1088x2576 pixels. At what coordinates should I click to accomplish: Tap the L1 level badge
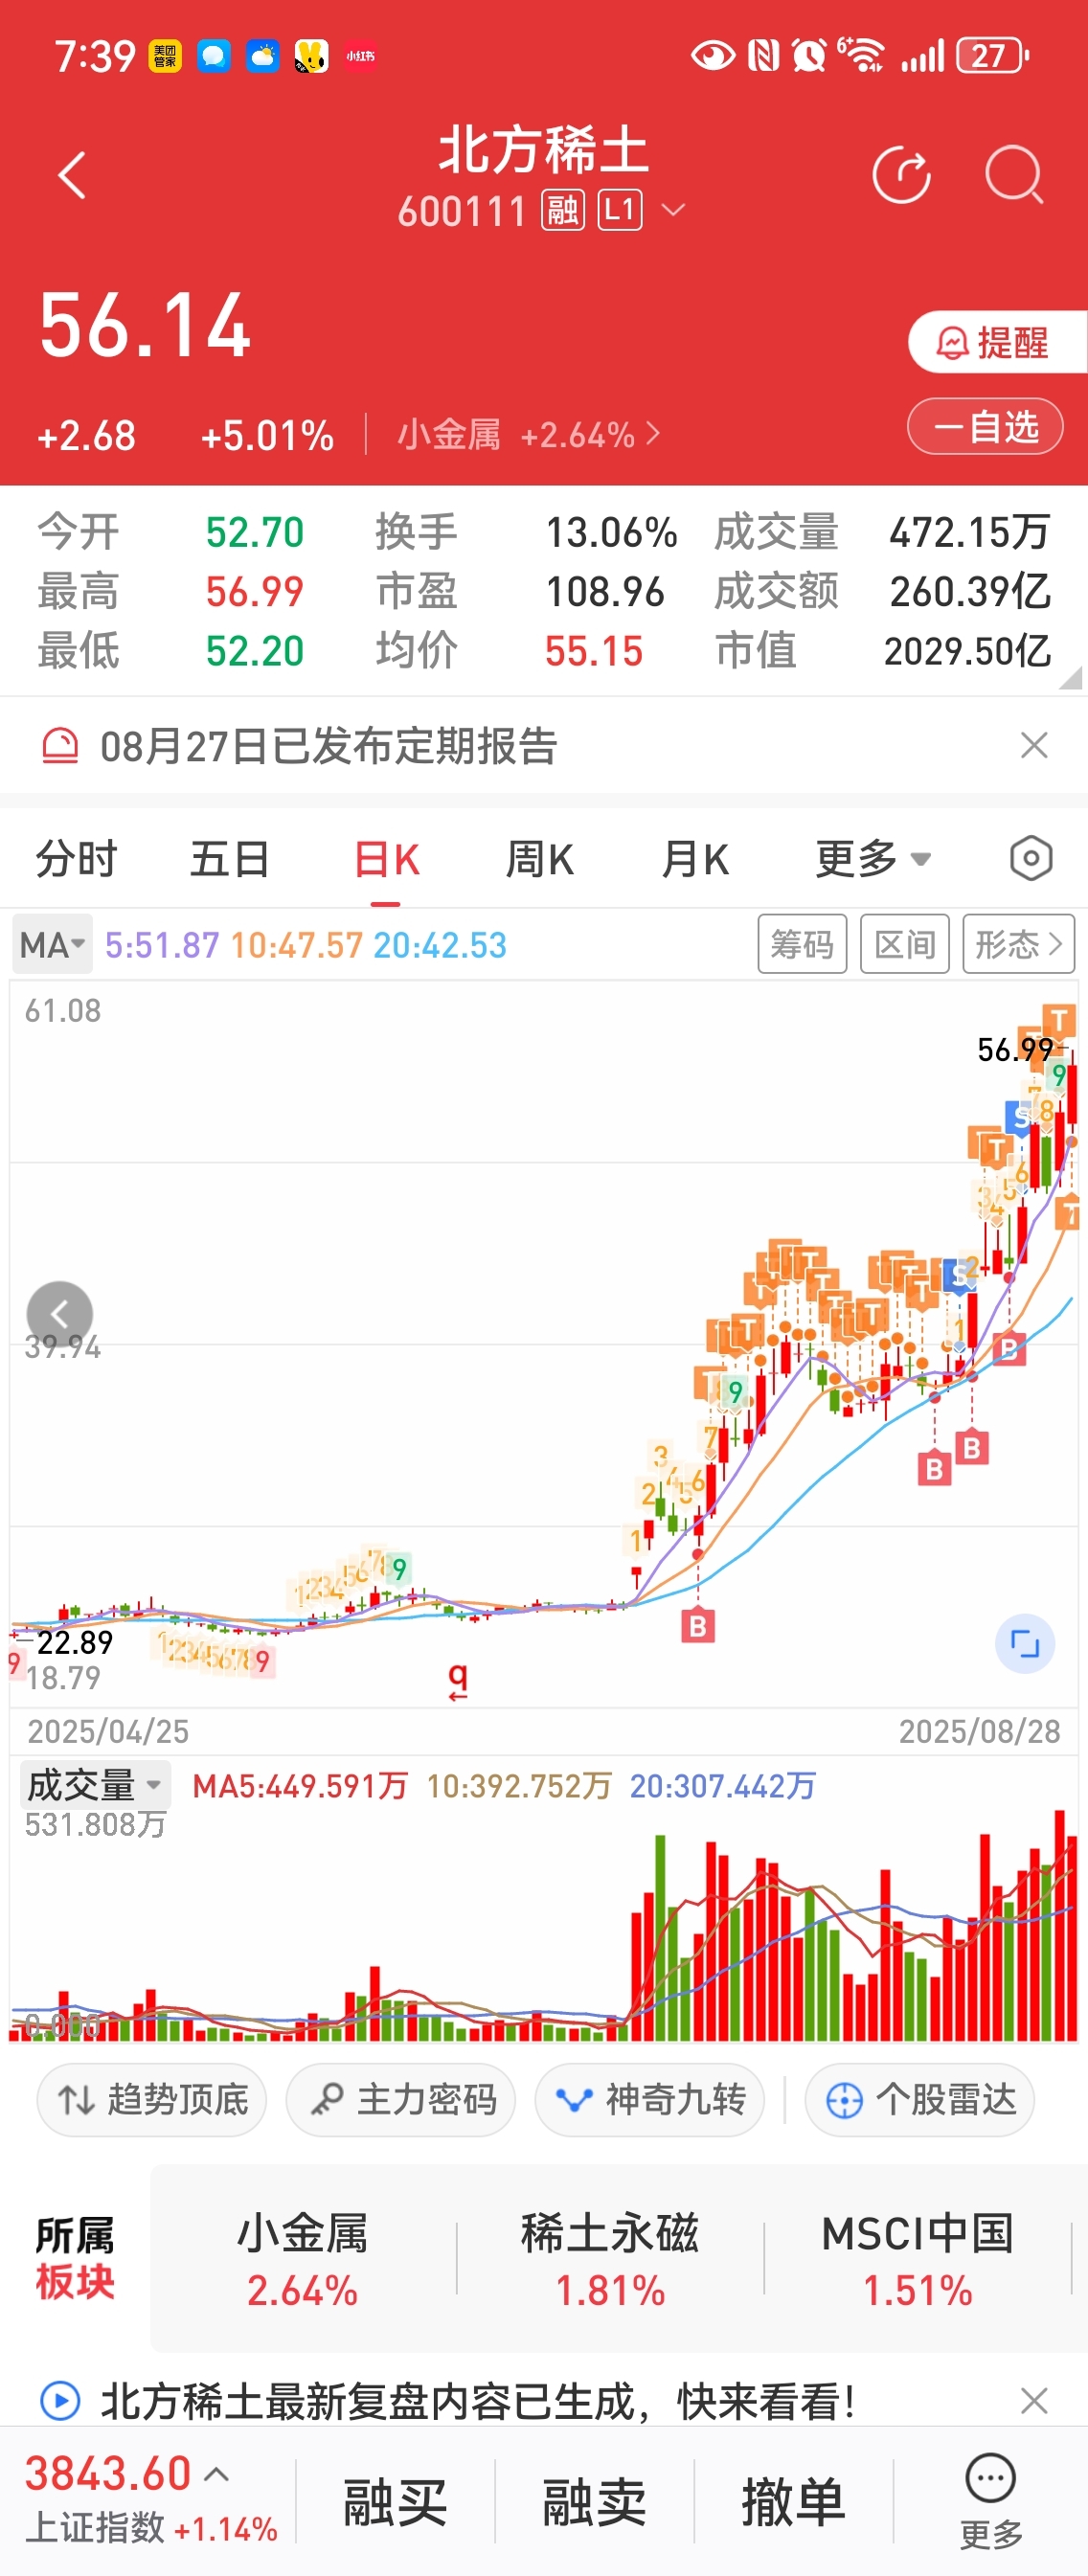620,211
